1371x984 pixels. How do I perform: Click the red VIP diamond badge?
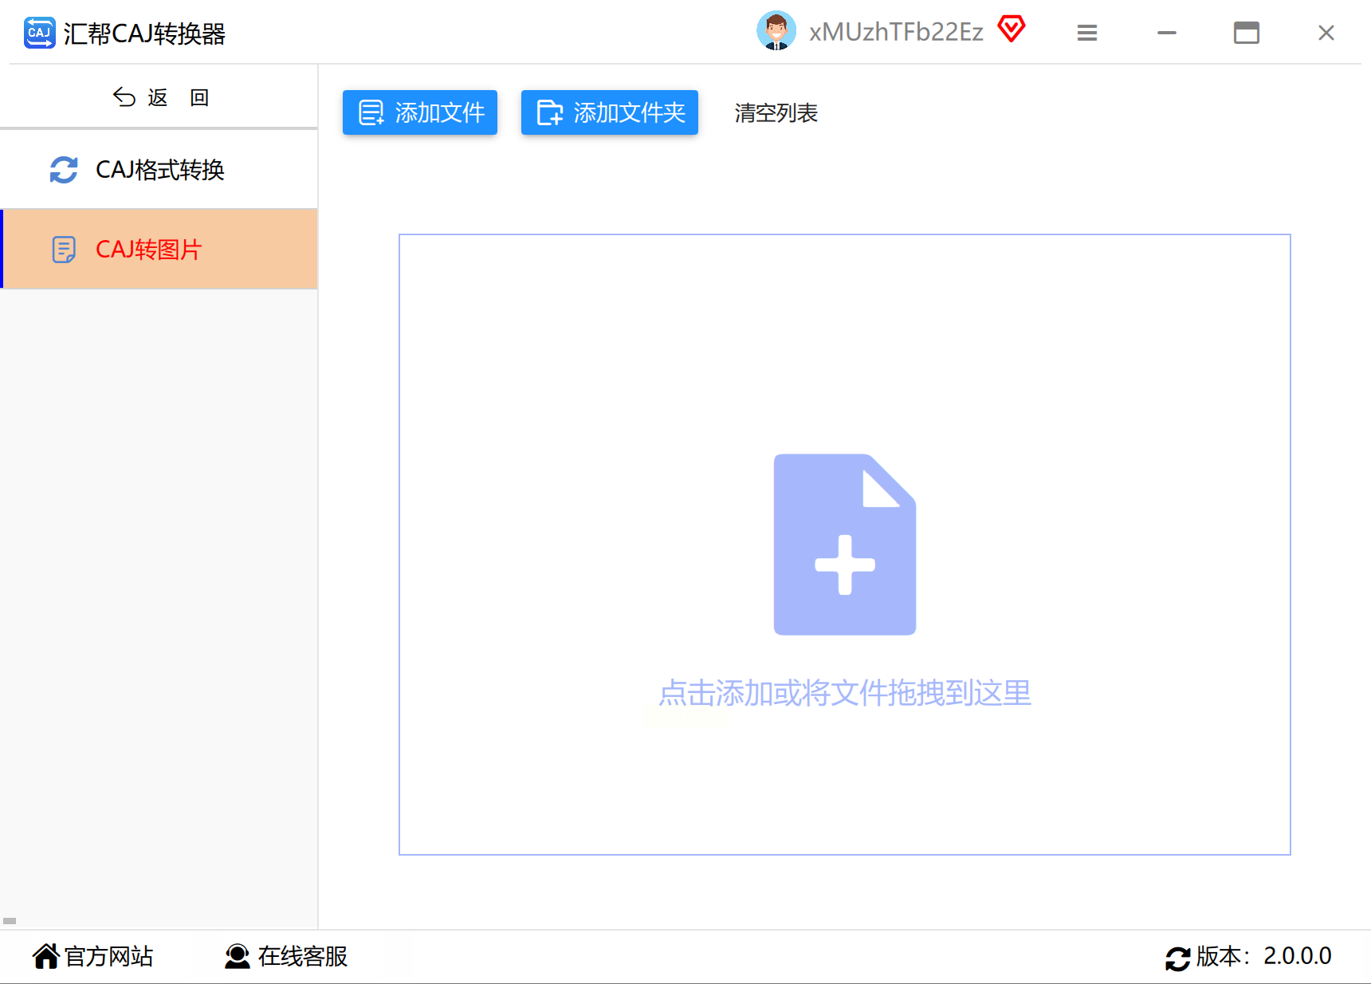pos(1012,30)
